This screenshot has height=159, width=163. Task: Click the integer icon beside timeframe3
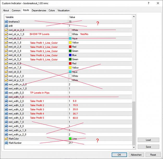pos(6,22)
